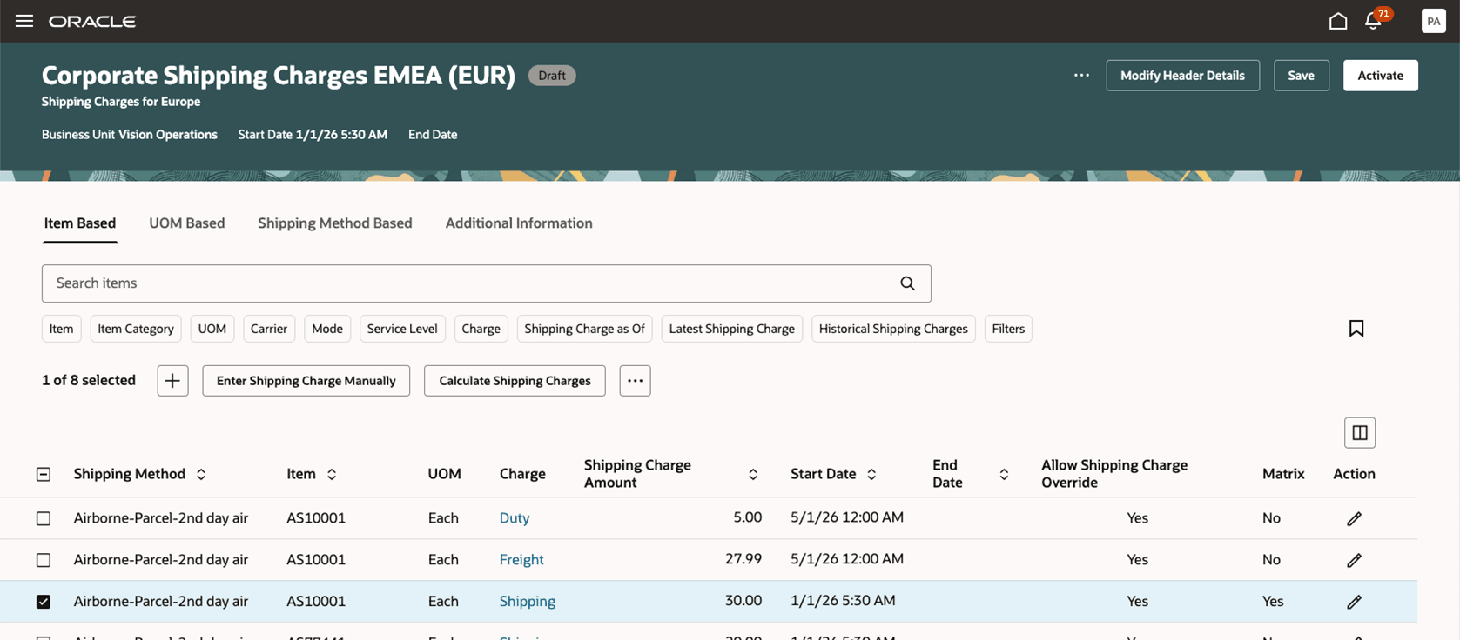Screen dimensions: 1460x640
Task: Go to the home icon
Action: pos(1338,21)
